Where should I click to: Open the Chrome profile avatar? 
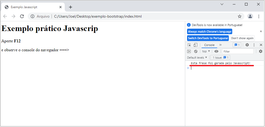point(250,16)
